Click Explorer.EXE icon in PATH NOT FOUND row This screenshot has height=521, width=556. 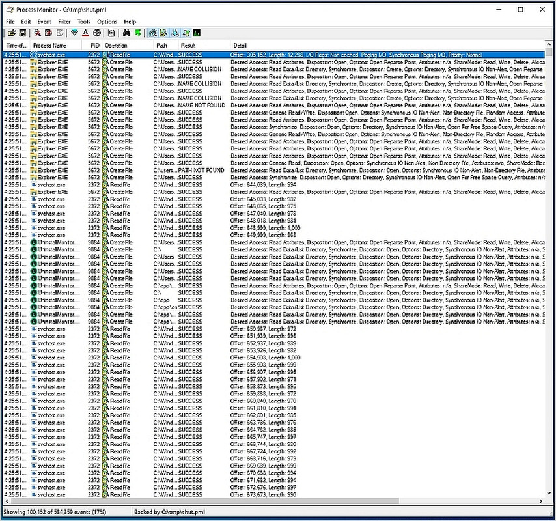pyautogui.click(x=34, y=170)
